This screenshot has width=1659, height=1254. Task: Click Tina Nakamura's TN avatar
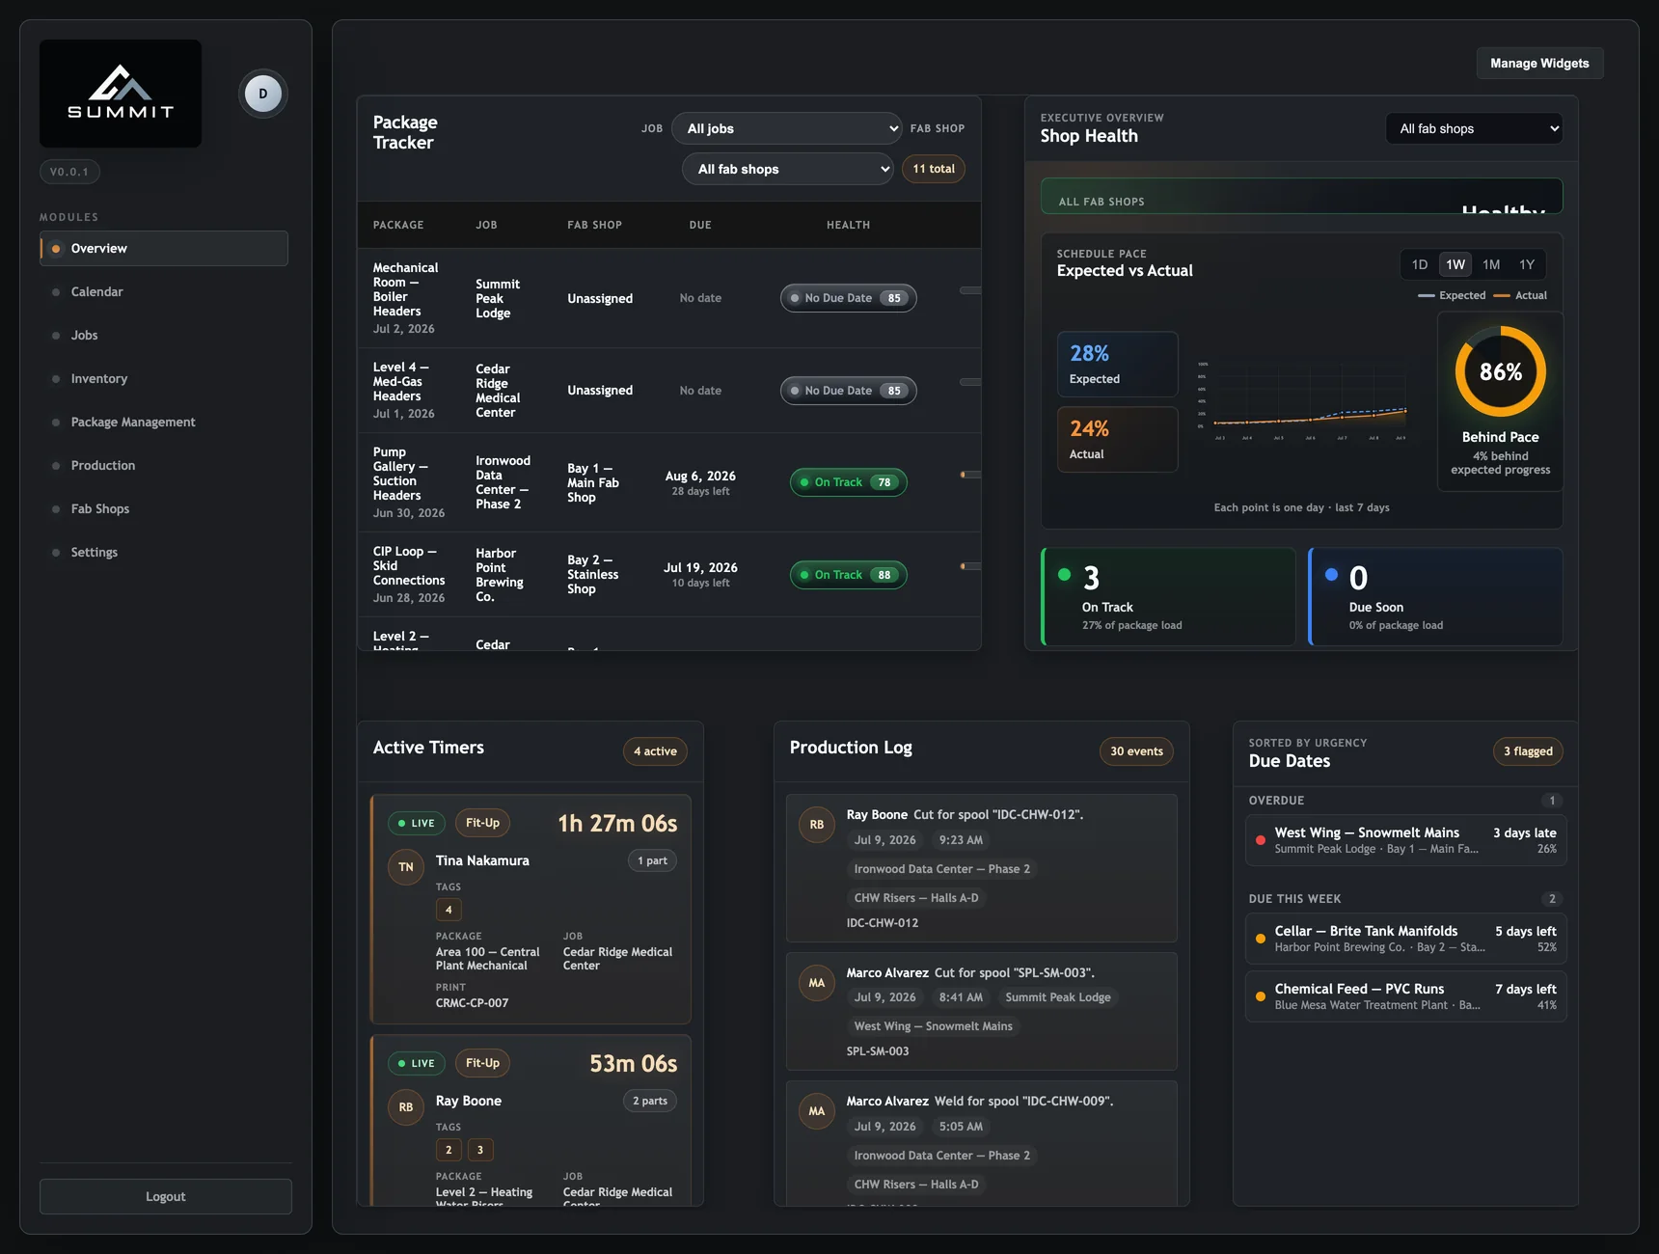coord(406,867)
